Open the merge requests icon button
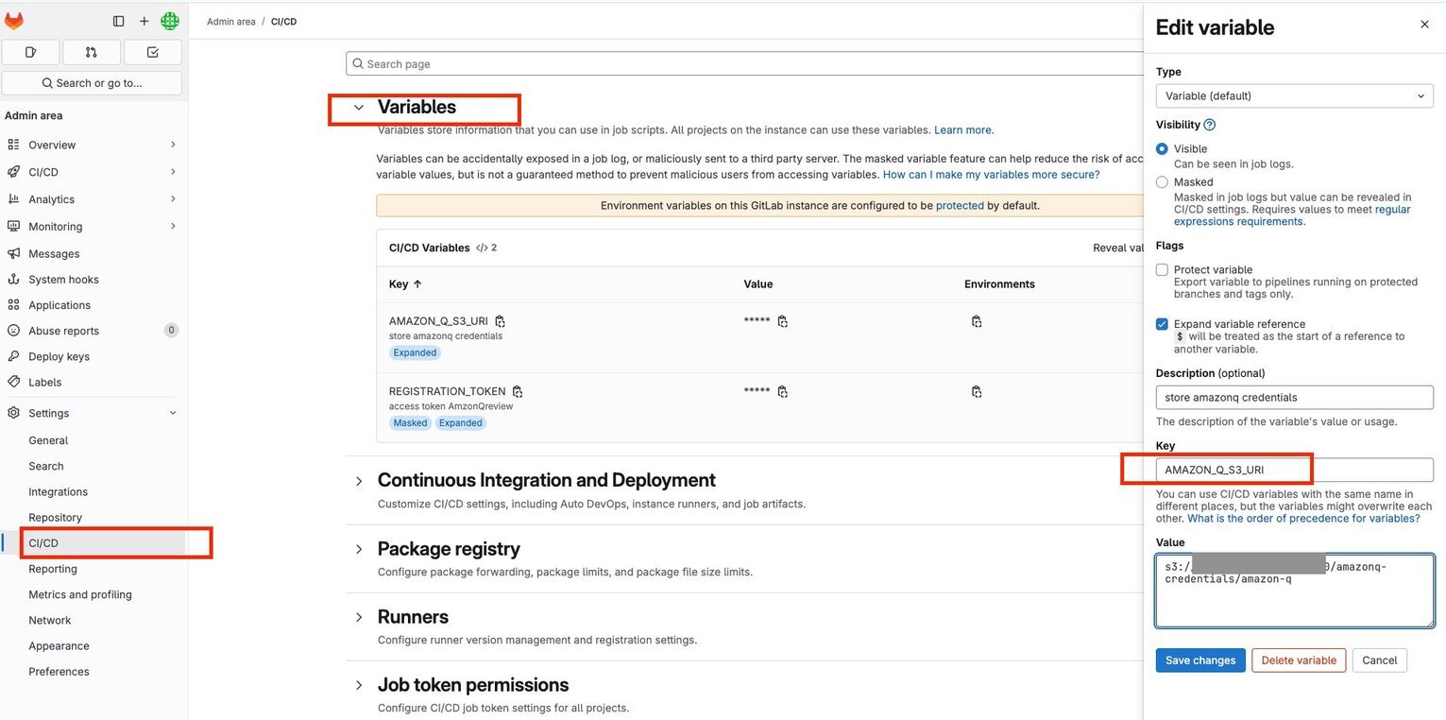1446x720 pixels. 92,52
